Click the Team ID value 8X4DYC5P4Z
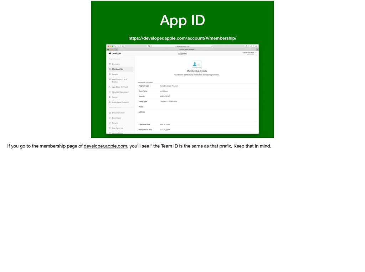Image resolution: width=365 pixels, height=272 pixels. pos(165,96)
